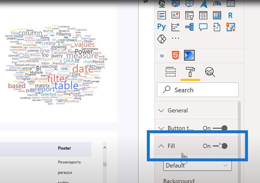This screenshot has height=183, width=260.
Task: Click the word 'date' in word cloud
Action: tap(83, 69)
